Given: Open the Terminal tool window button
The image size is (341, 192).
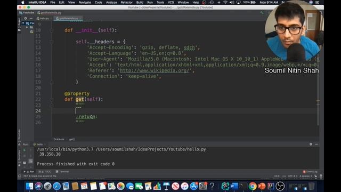Looking at the screenshot, I should click(x=62, y=172).
